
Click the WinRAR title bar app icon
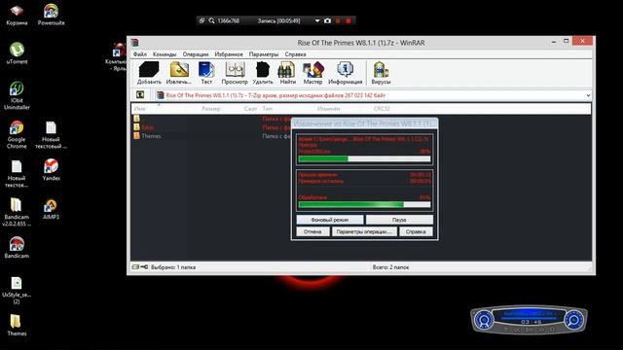(x=134, y=43)
